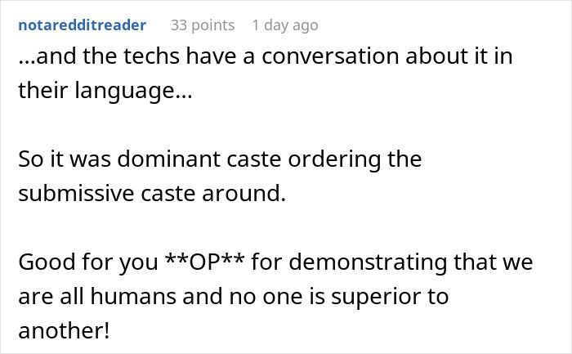Viewport: 572px width, 354px height.
Task: Click the "1 day ago" timestamp
Action: pos(284,25)
